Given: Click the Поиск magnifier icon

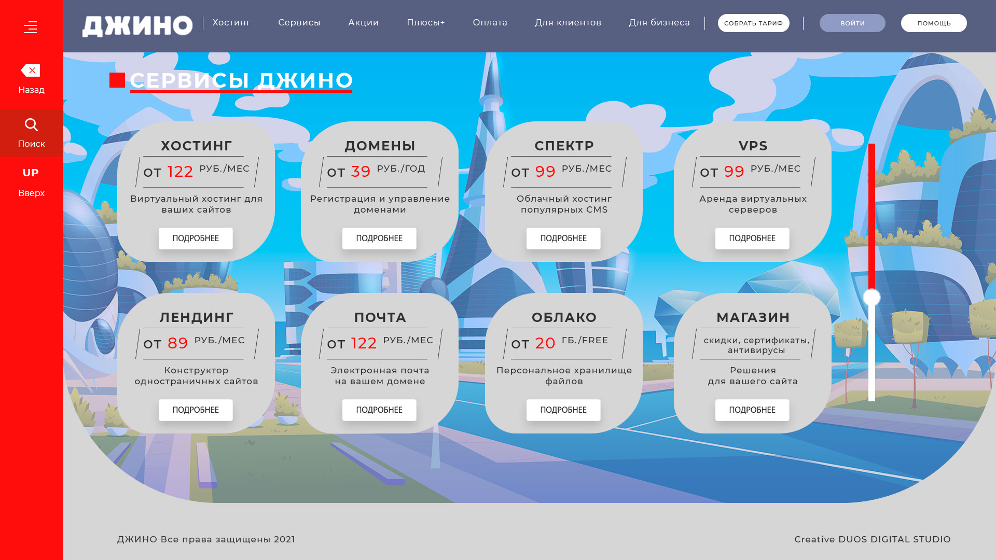Looking at the screenshot, I should [31, 125].
